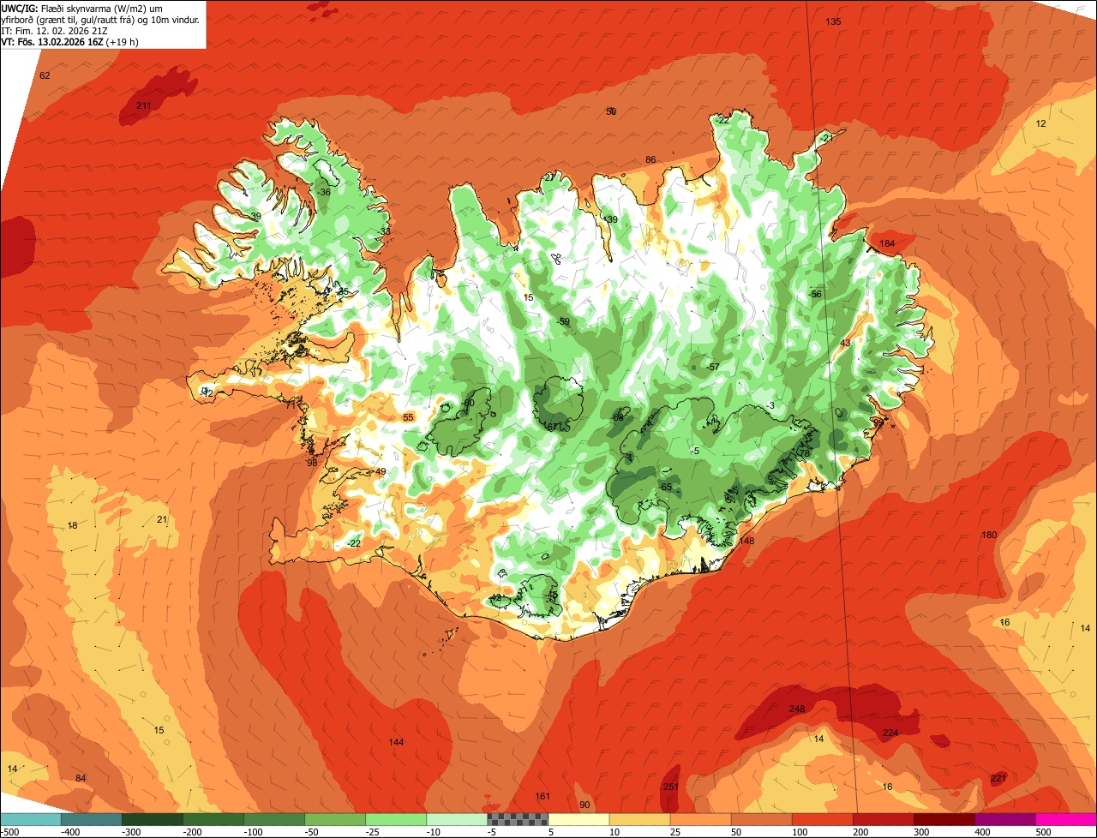Click the purple 400 to 500 legend swatch

(x=1005, y=820)
